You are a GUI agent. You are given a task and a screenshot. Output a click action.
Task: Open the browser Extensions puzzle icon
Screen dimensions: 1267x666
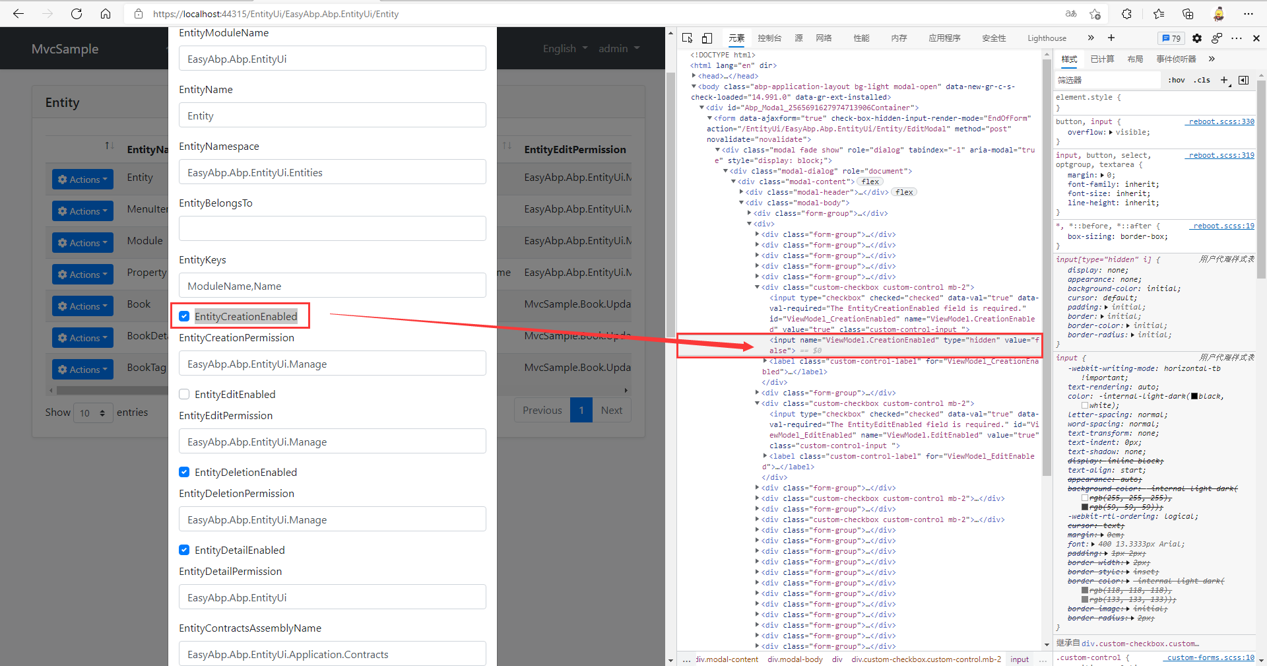1126,14
